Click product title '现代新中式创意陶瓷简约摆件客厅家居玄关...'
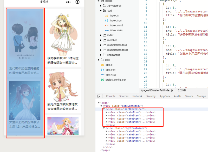 [24, 71]
